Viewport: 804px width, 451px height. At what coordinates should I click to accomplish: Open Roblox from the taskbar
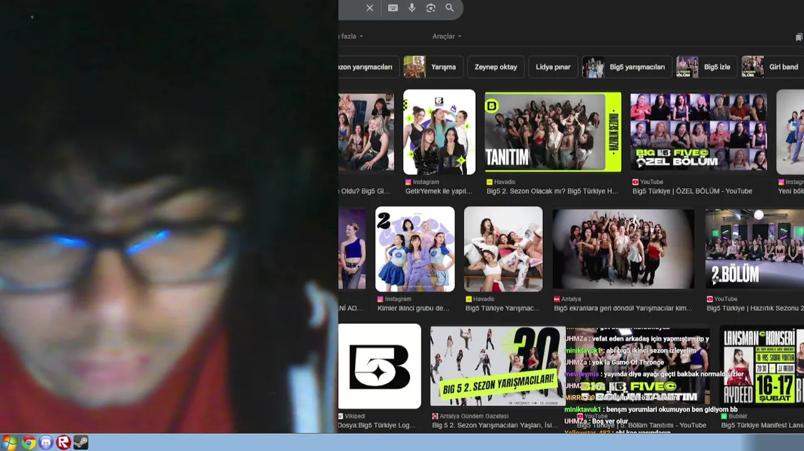click(x=63, y=443)
